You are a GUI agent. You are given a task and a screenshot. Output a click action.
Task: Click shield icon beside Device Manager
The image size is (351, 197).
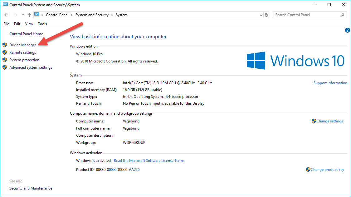5,45
